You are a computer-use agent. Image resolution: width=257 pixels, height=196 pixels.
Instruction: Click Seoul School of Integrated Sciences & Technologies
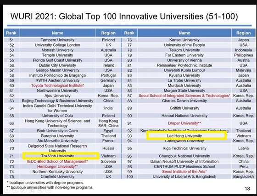pyautogui.click(x=184, y=95)
